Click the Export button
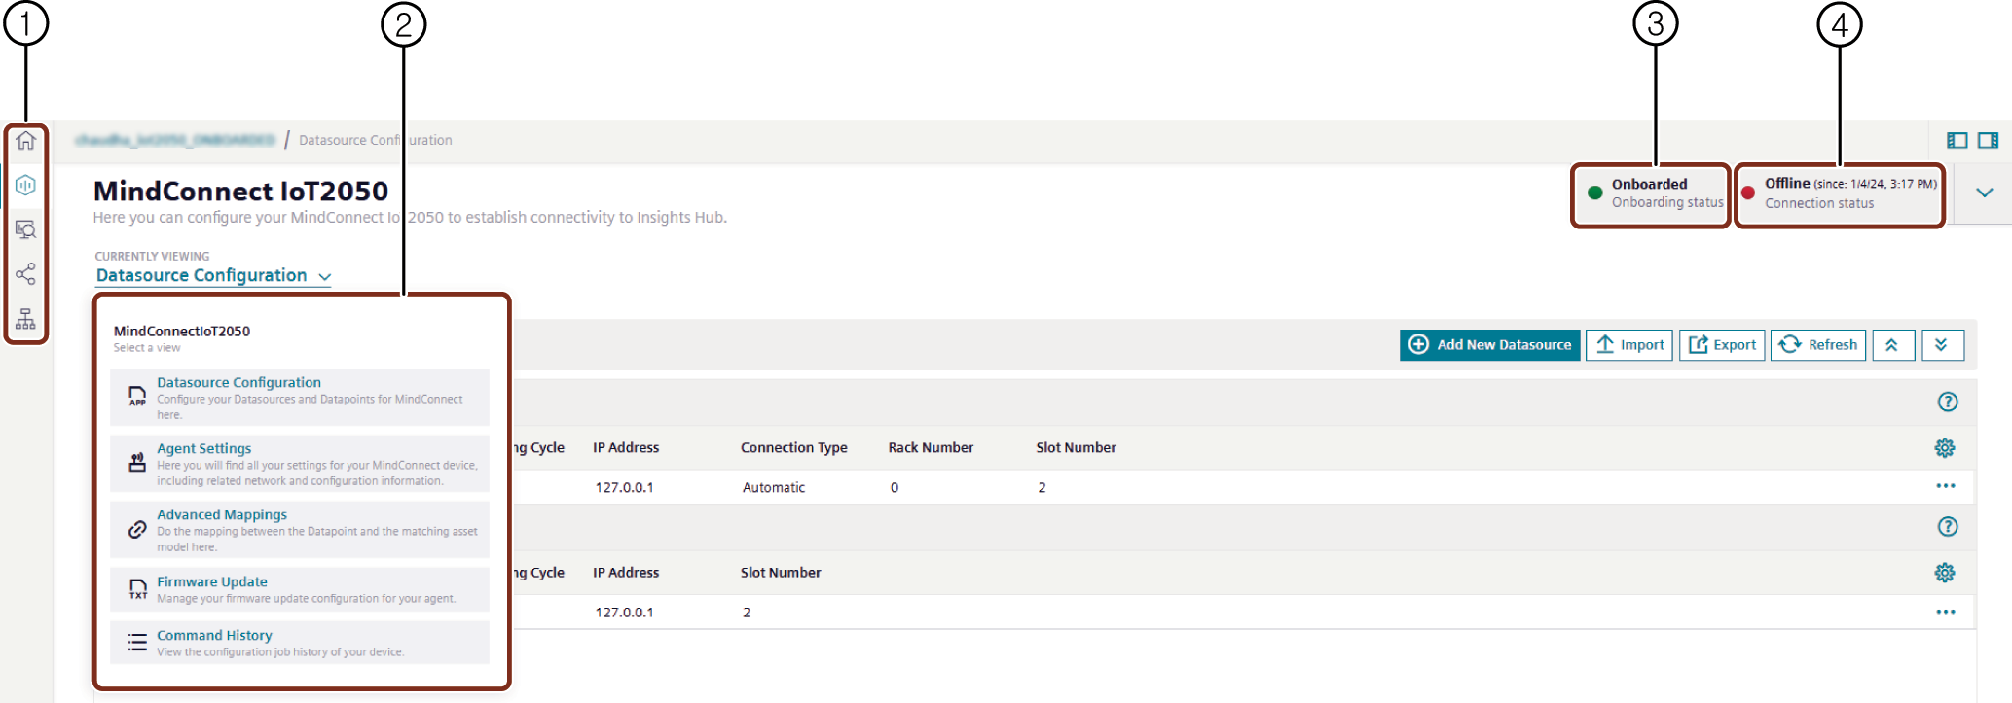This screenshot has height=703, width=2012. click(x=1722, y=345)
